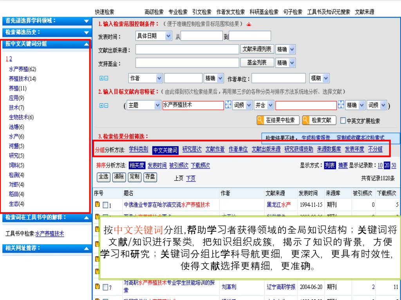The width and height of the screenshot is (401, 300).
Task: Open 精确 dropdown next to 文献来源列表
Action: [x=285, y=49]
